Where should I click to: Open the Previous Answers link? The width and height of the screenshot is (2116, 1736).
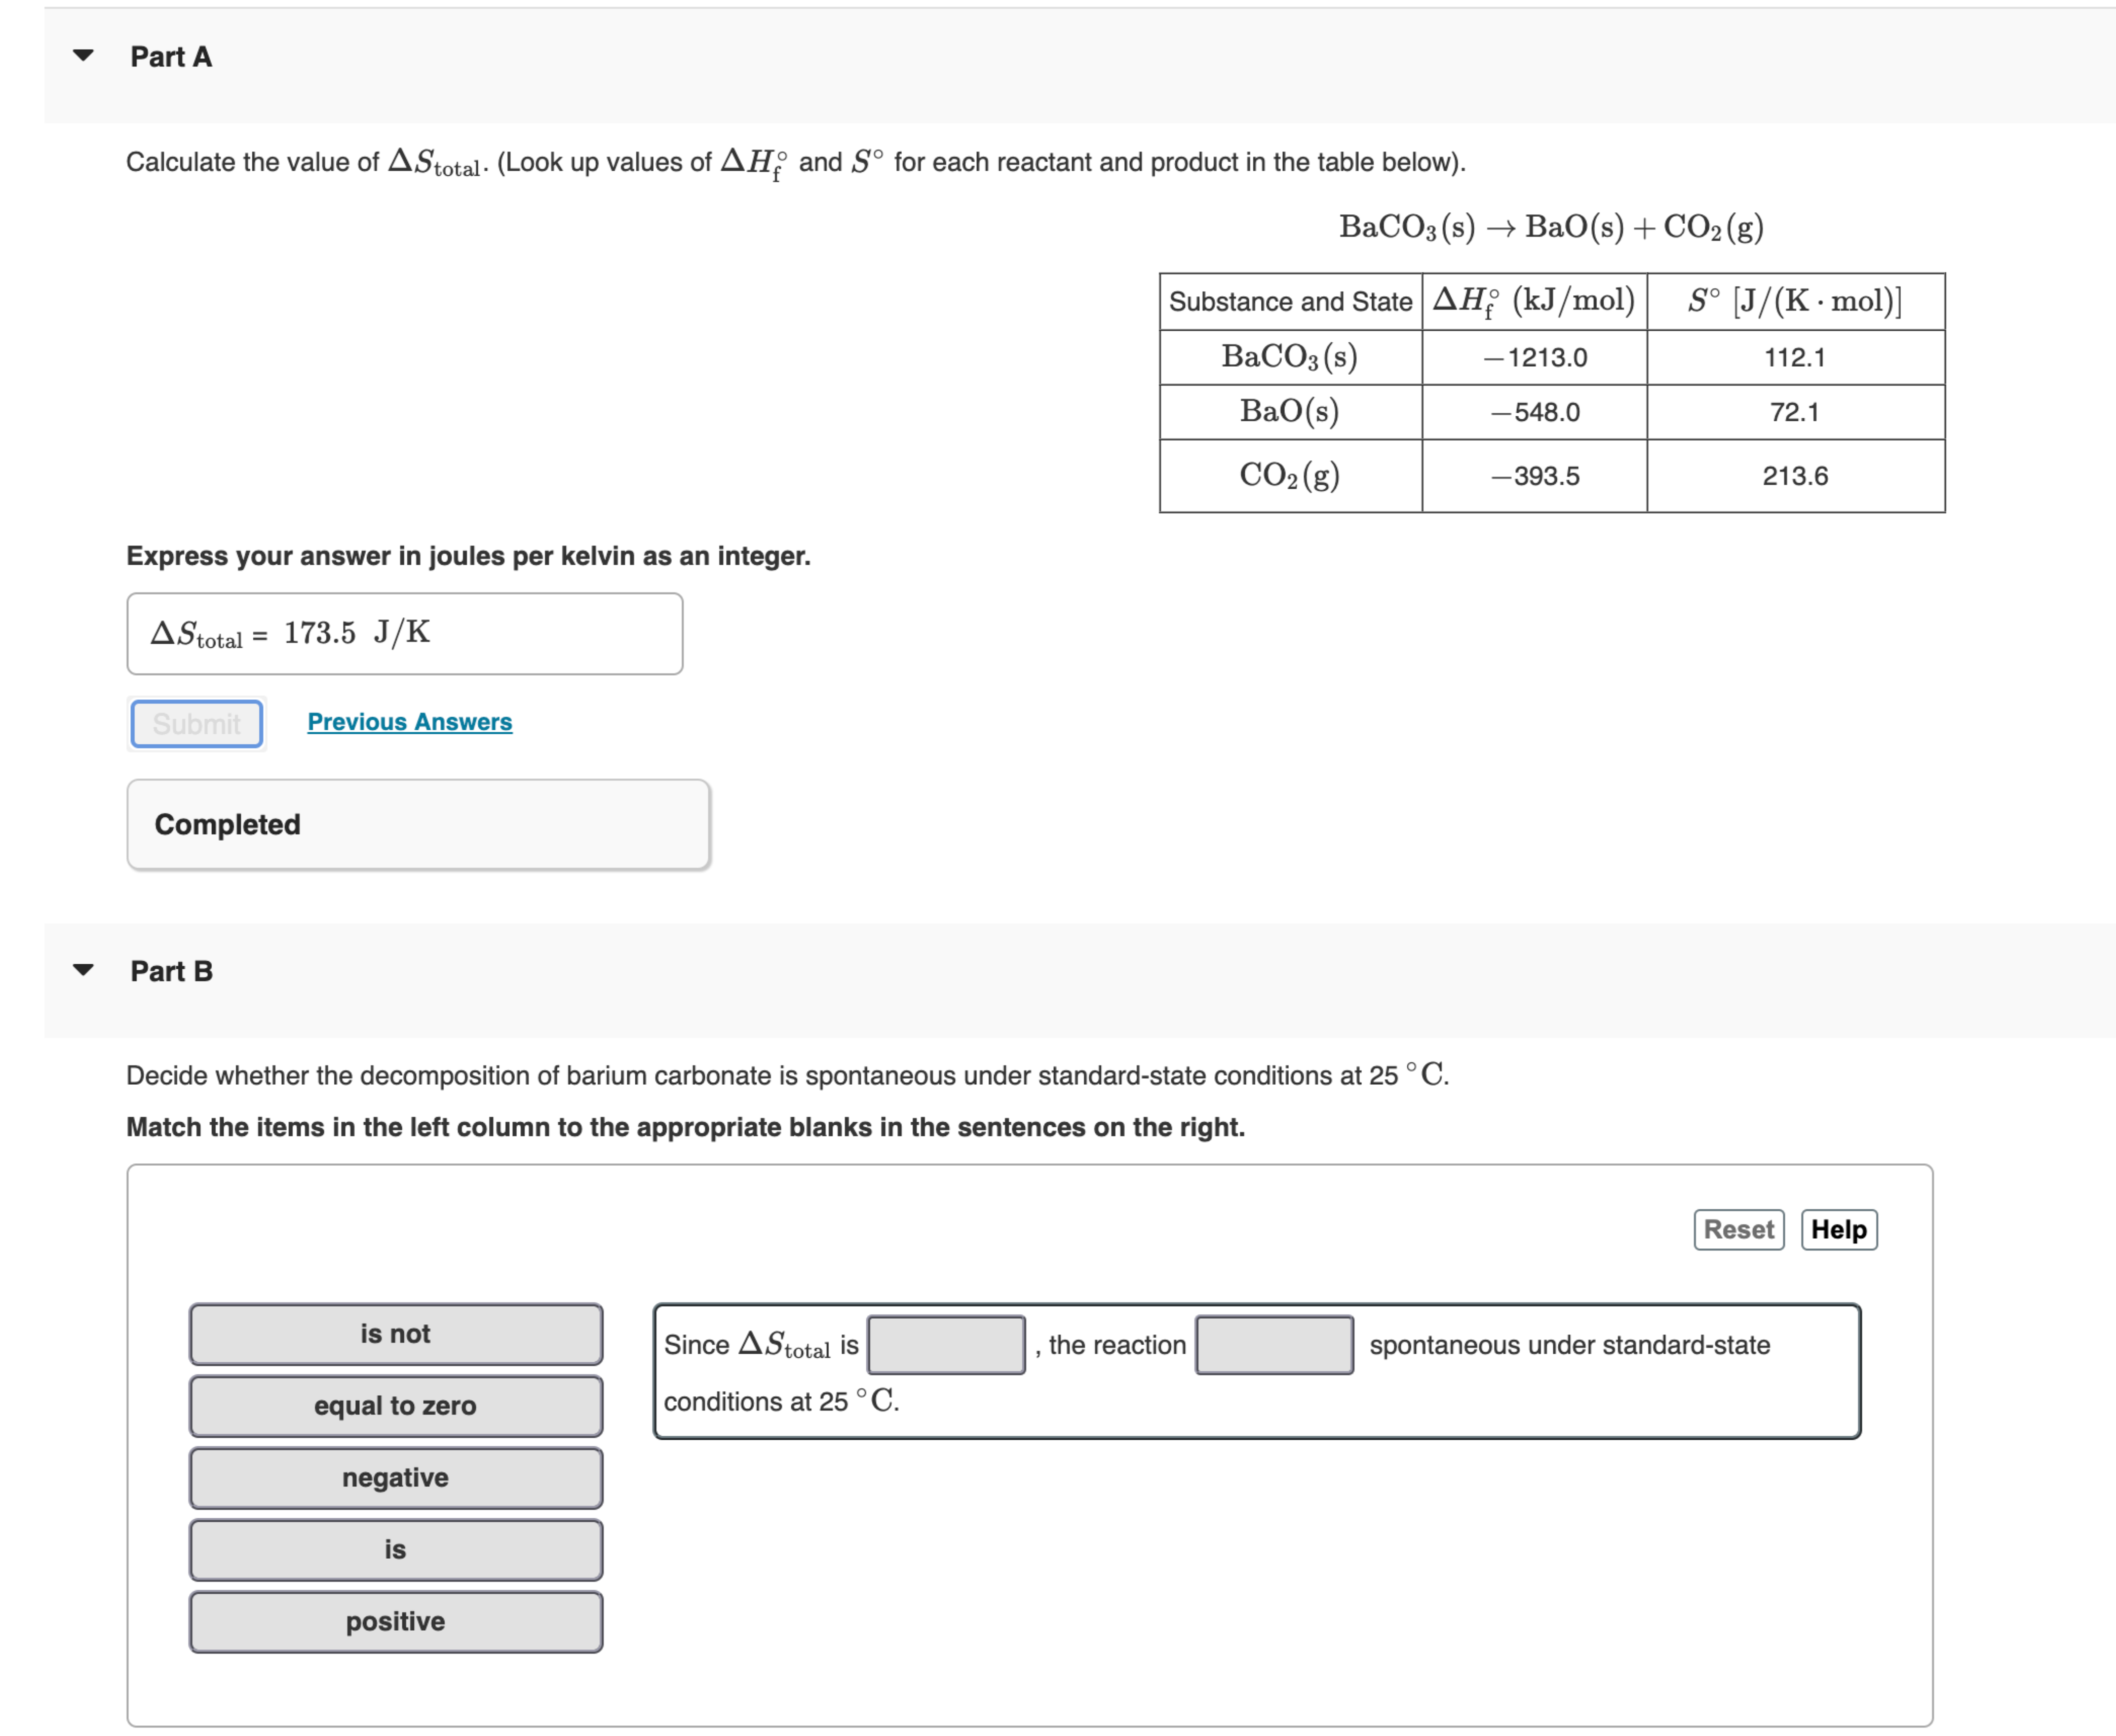[x=408, y=721]
